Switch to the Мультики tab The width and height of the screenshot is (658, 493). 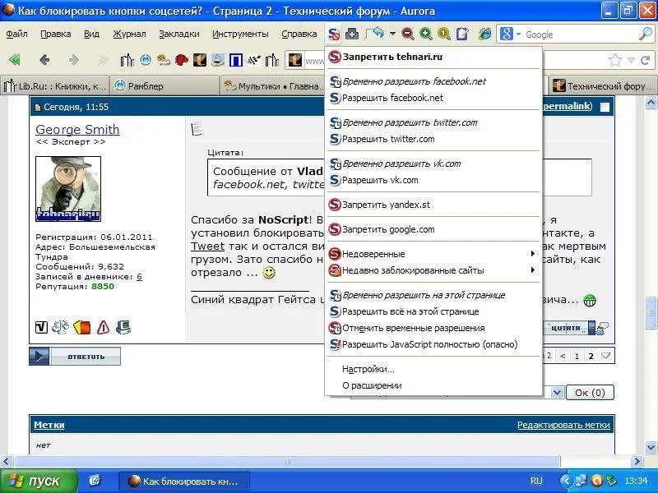pyautogui.click(x=273, y=86)
